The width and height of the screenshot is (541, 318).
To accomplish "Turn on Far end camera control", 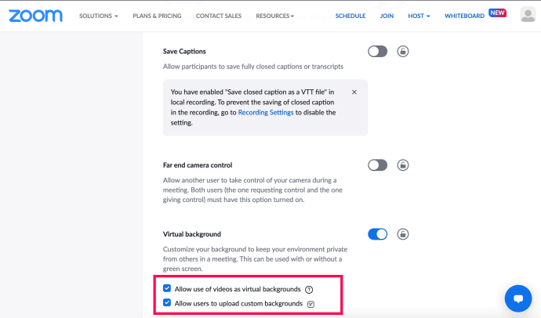I will pos(377,165).
